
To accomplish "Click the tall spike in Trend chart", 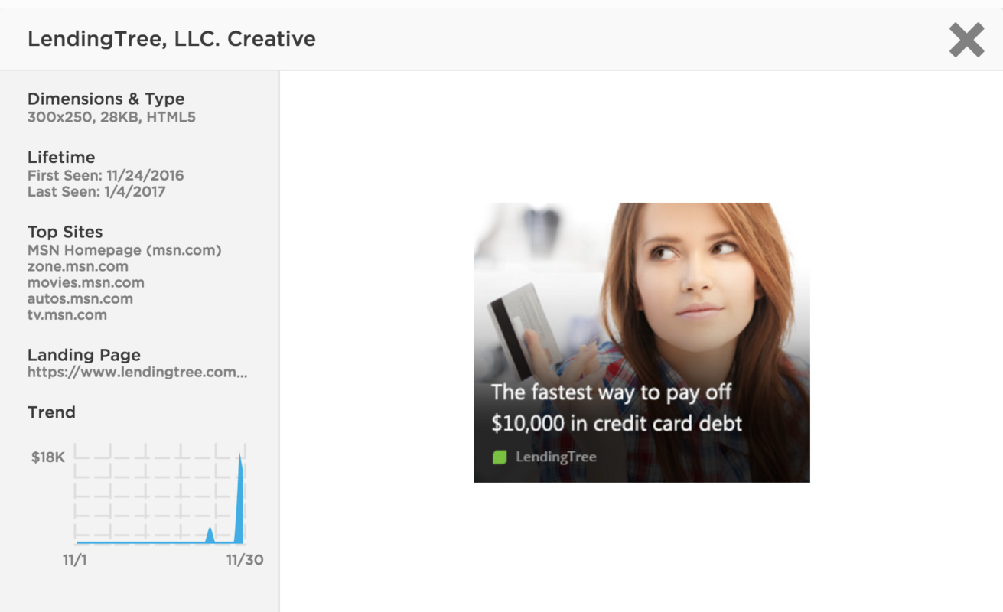I will pos(240,497).
